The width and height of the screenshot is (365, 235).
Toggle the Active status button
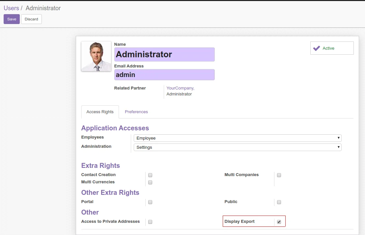pos(332,48)
